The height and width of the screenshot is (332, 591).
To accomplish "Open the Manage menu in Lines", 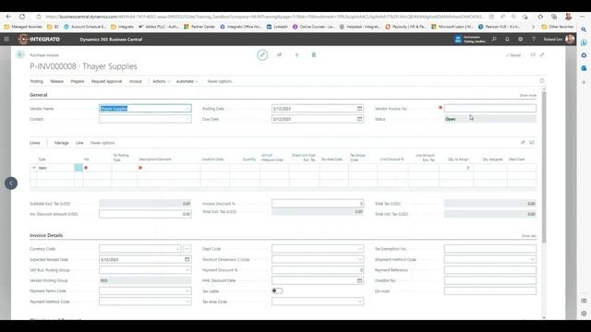I will tap(62, 143).
